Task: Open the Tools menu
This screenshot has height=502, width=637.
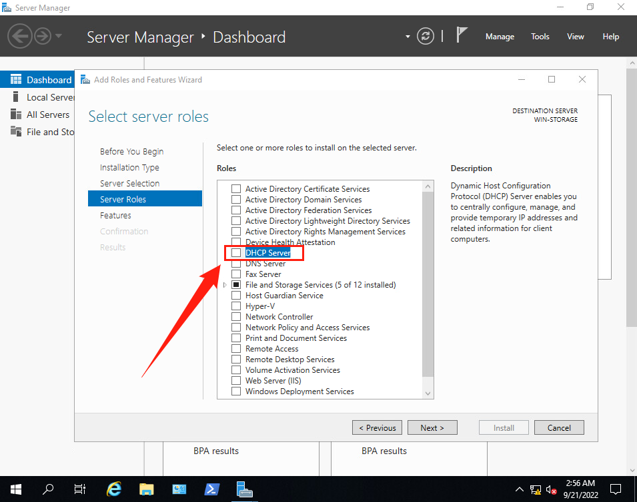Action: pos(540,37)
